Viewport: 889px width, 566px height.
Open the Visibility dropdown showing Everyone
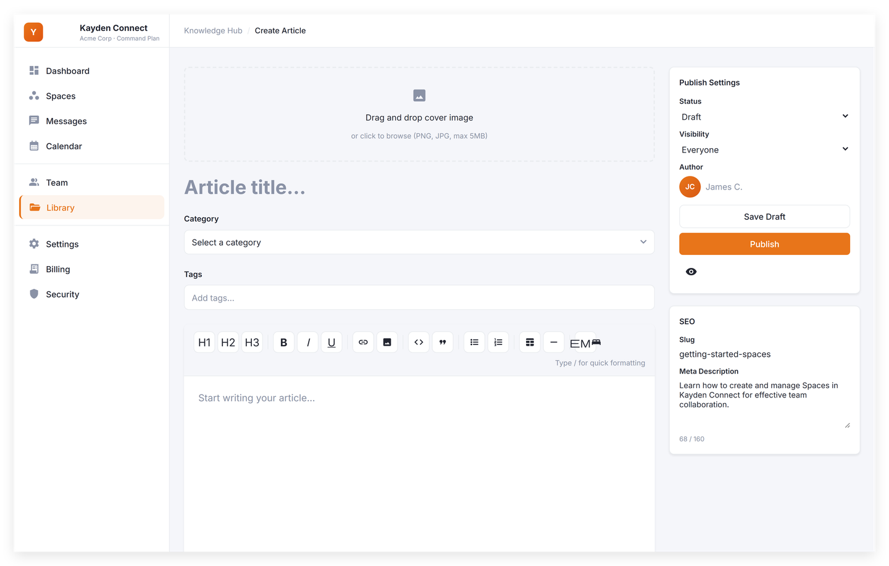click(x=764, y=149)
